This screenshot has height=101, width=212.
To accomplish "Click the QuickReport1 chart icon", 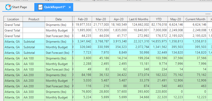I will click(x=40, y=7).
